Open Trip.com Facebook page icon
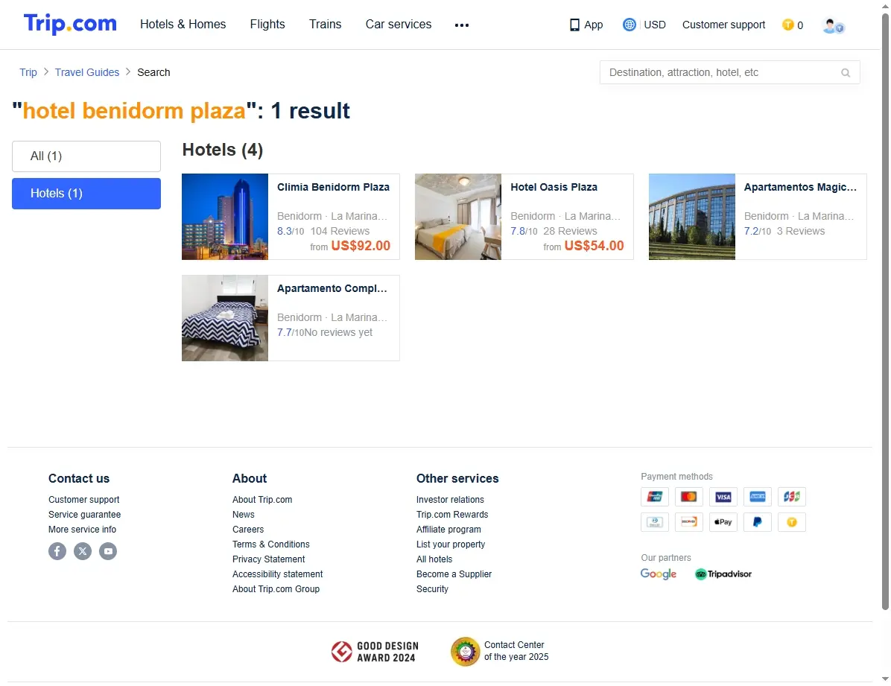 point(57,551)
